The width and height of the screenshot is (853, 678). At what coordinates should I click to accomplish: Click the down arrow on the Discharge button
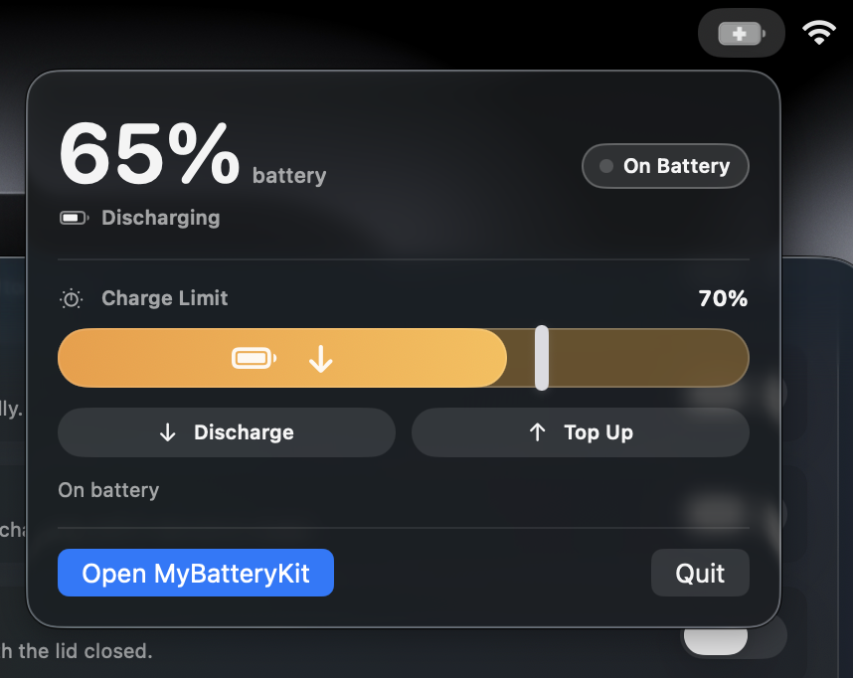click(167, 432)
